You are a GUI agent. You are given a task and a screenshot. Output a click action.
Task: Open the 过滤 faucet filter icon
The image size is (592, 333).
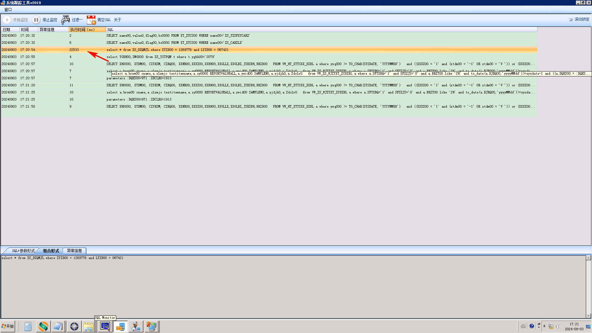[65, 20]
